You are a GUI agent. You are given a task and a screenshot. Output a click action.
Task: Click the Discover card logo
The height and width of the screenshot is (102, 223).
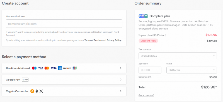[x=67, y=68]
